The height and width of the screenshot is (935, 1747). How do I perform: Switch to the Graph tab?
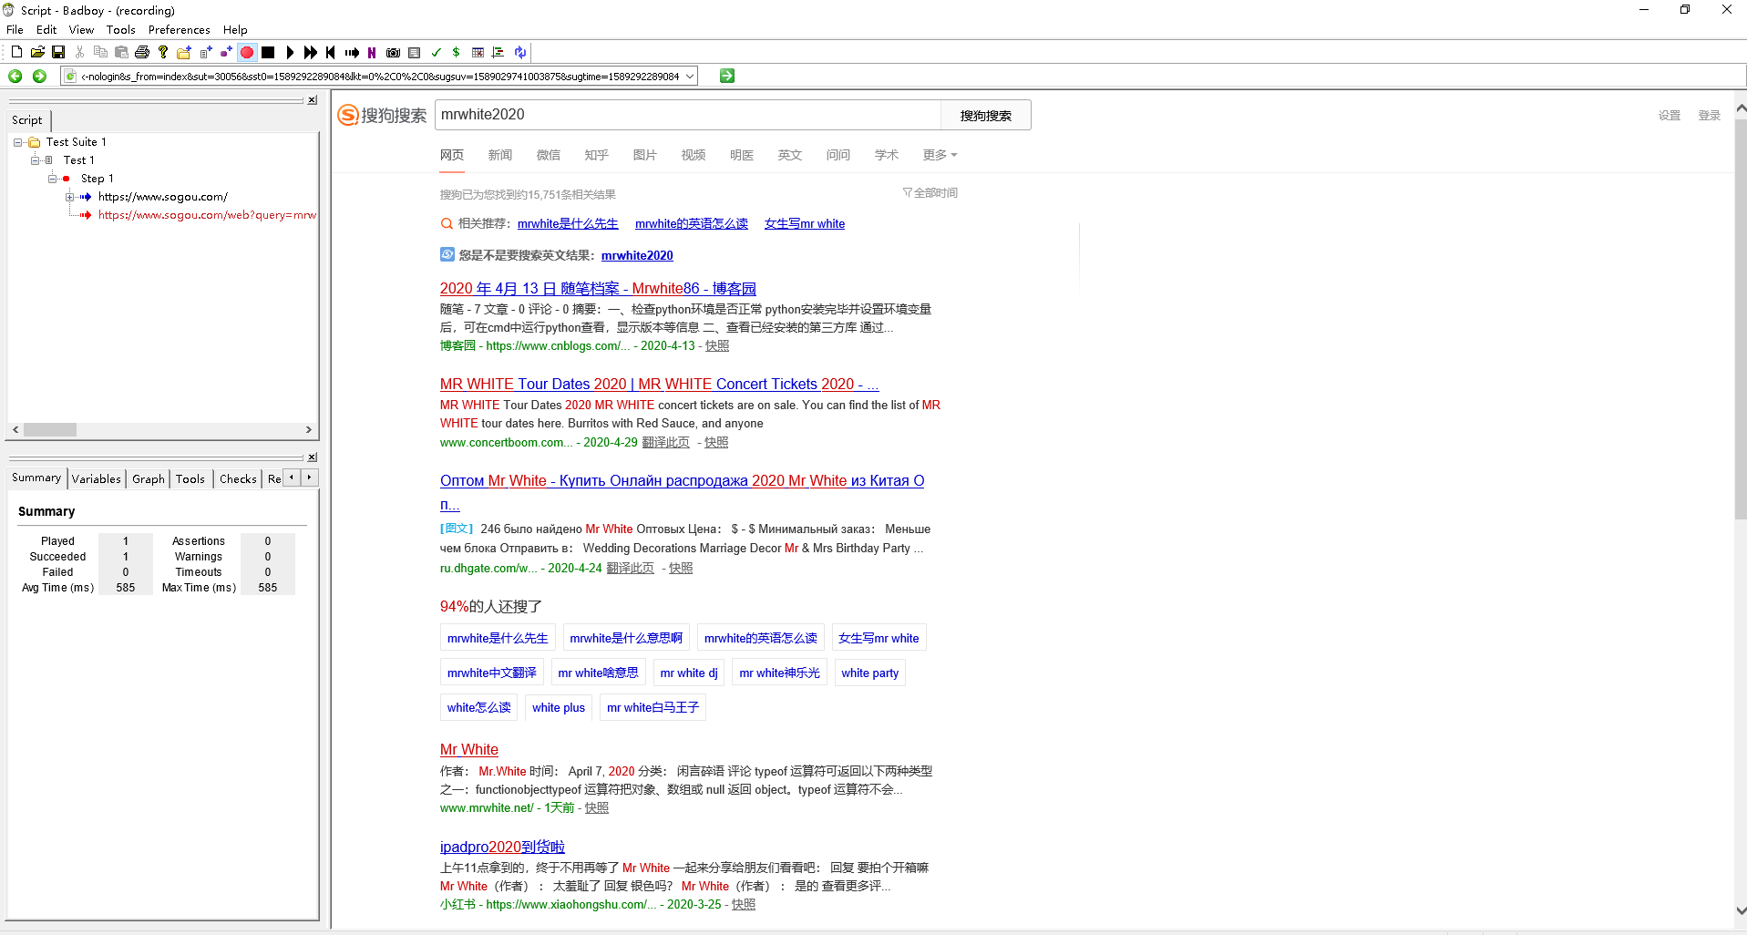(149, 478)
